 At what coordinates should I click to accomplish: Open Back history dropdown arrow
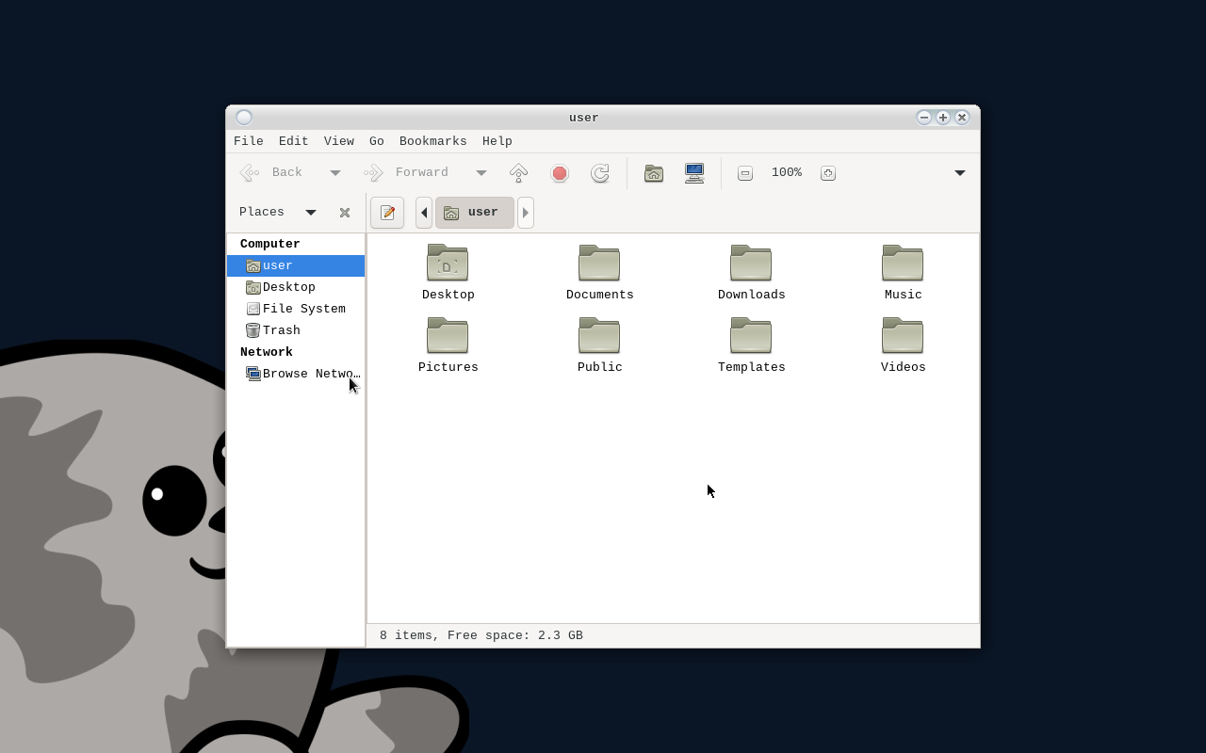click(x=334, y=173)
